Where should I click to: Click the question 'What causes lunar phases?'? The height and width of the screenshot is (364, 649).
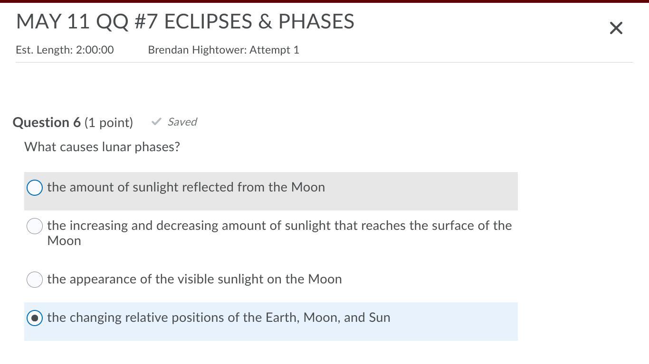click(x=102, y=147)
